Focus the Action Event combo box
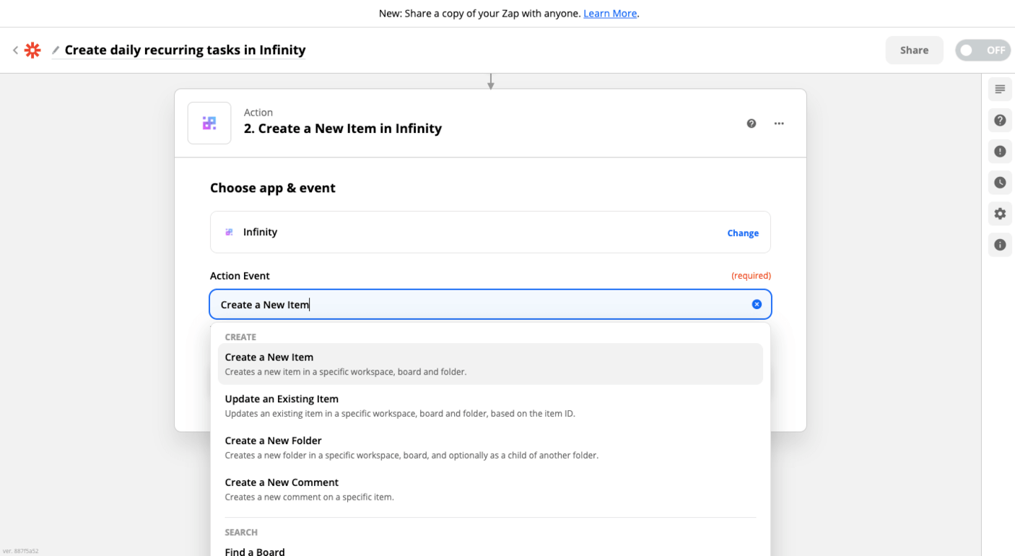This screenshot has width=1015, height=556. coord(490,305)
